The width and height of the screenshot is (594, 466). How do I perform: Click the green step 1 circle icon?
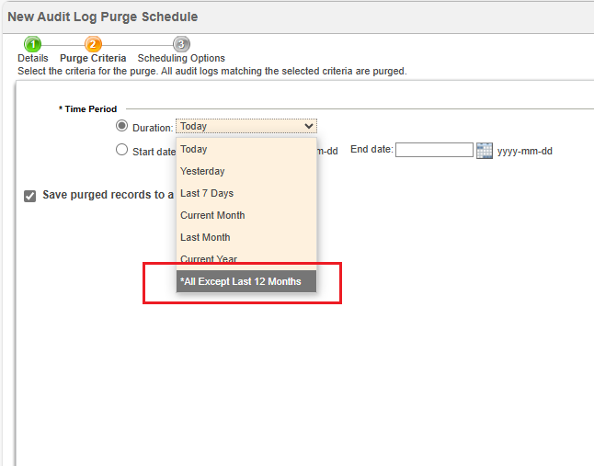pos(33,44)
